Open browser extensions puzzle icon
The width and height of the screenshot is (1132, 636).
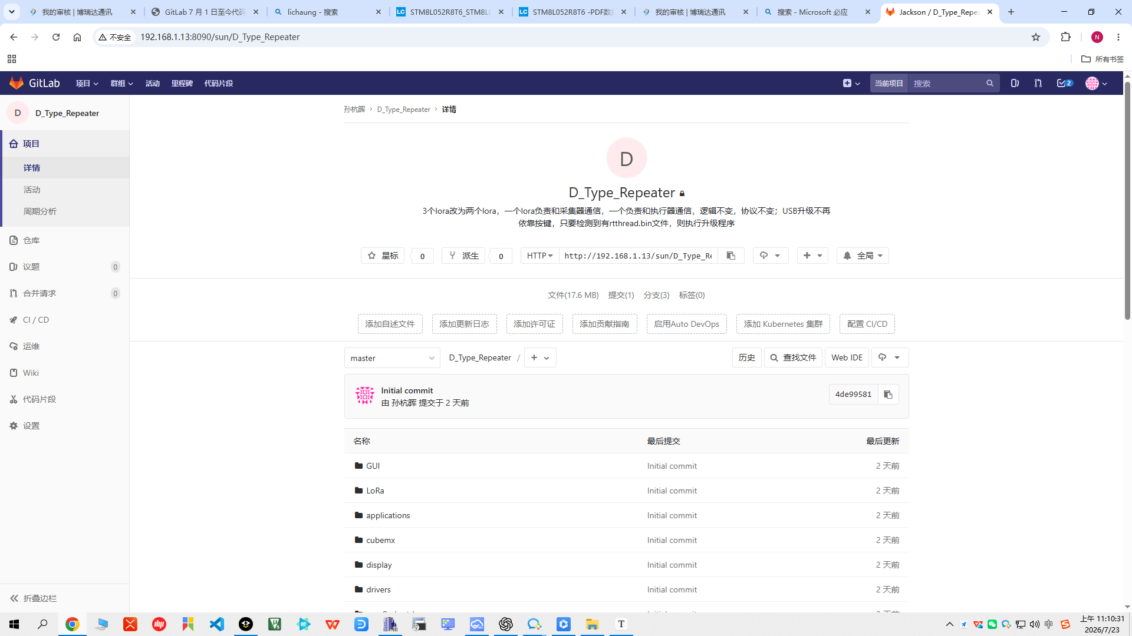pyautogui.click(x=1065, y=37)
